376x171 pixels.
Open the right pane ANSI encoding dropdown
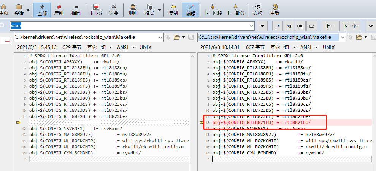pyautogui.click(x=309, y=47)
